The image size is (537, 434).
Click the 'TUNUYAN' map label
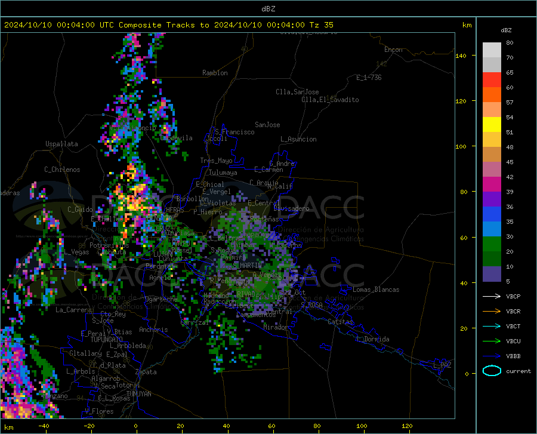(138, 393)
